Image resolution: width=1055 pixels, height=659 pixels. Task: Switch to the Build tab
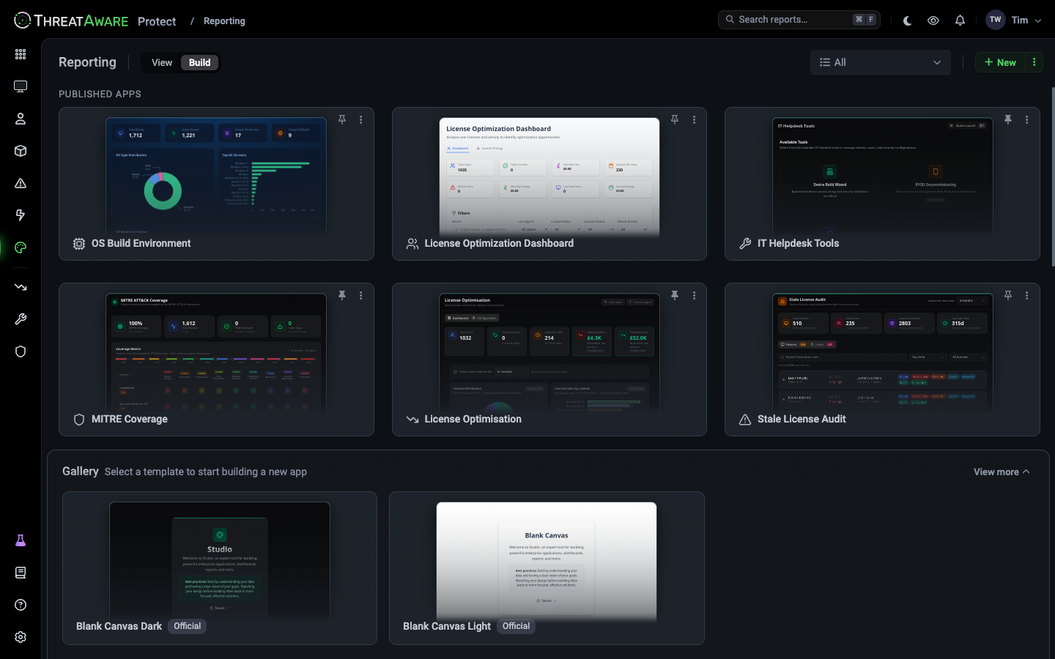coord(199,62)
